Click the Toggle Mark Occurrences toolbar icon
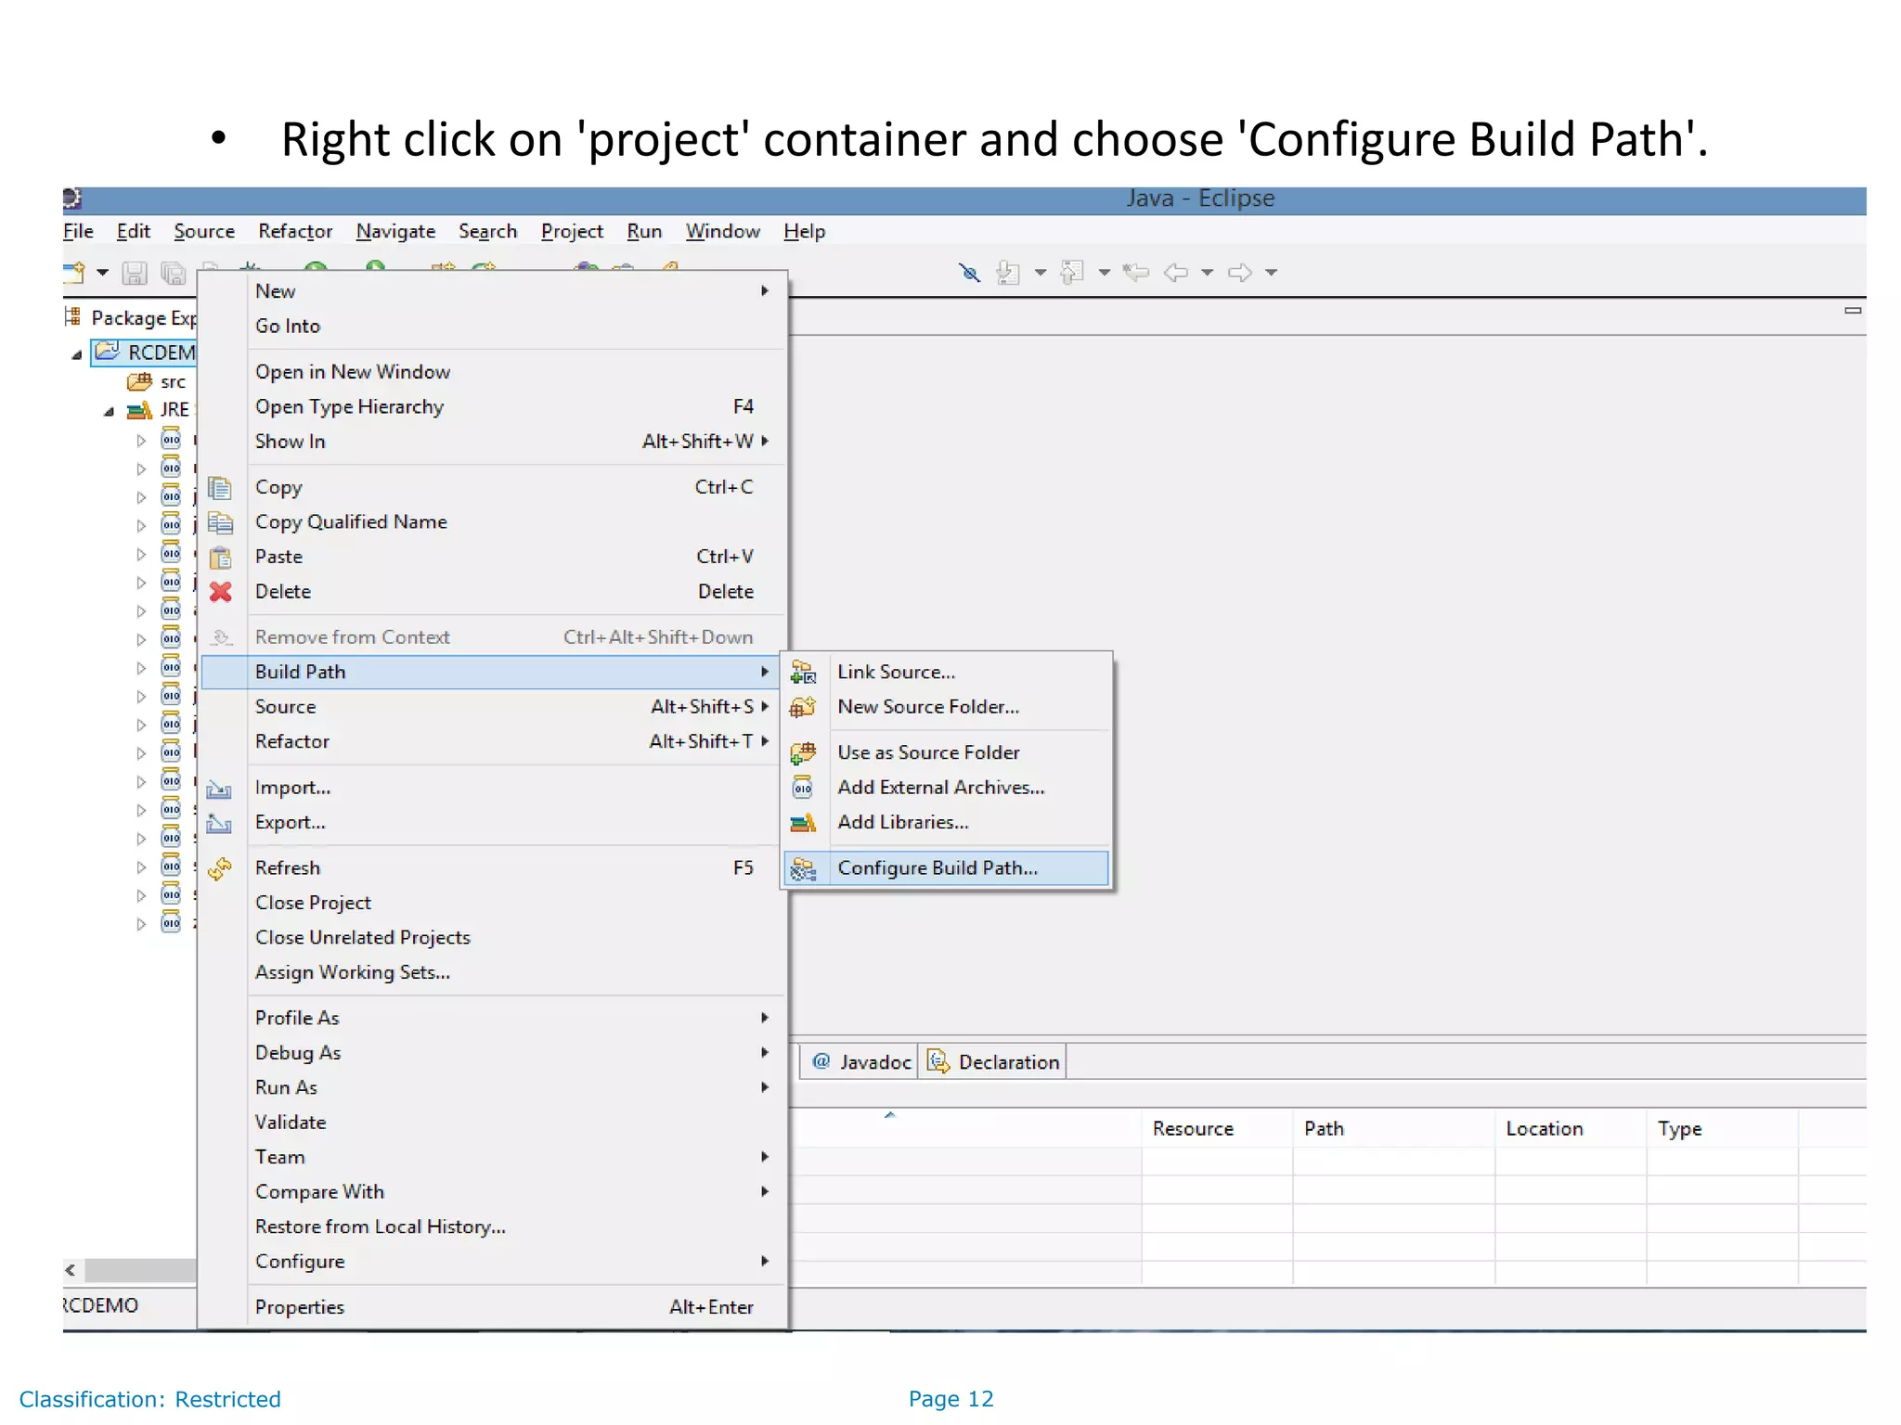The height and width of the screenshot is (1425, 1901). coord(969,272)
